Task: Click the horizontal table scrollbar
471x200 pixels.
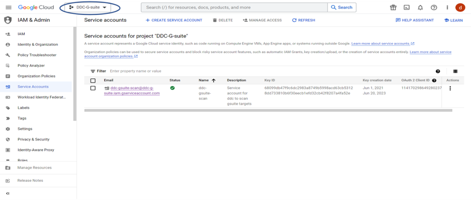Action: point(268,110)
